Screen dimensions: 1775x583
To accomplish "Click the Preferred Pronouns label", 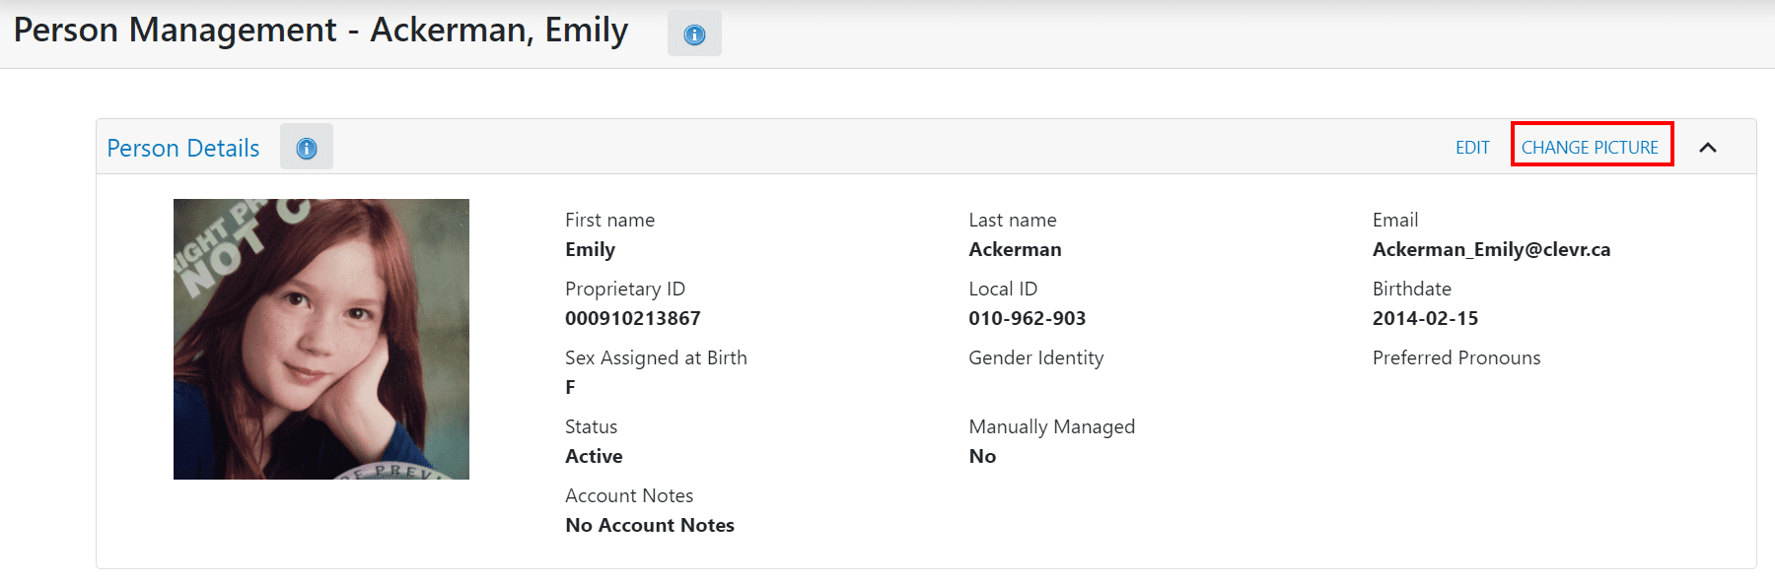I will [x=1456, y=357].
